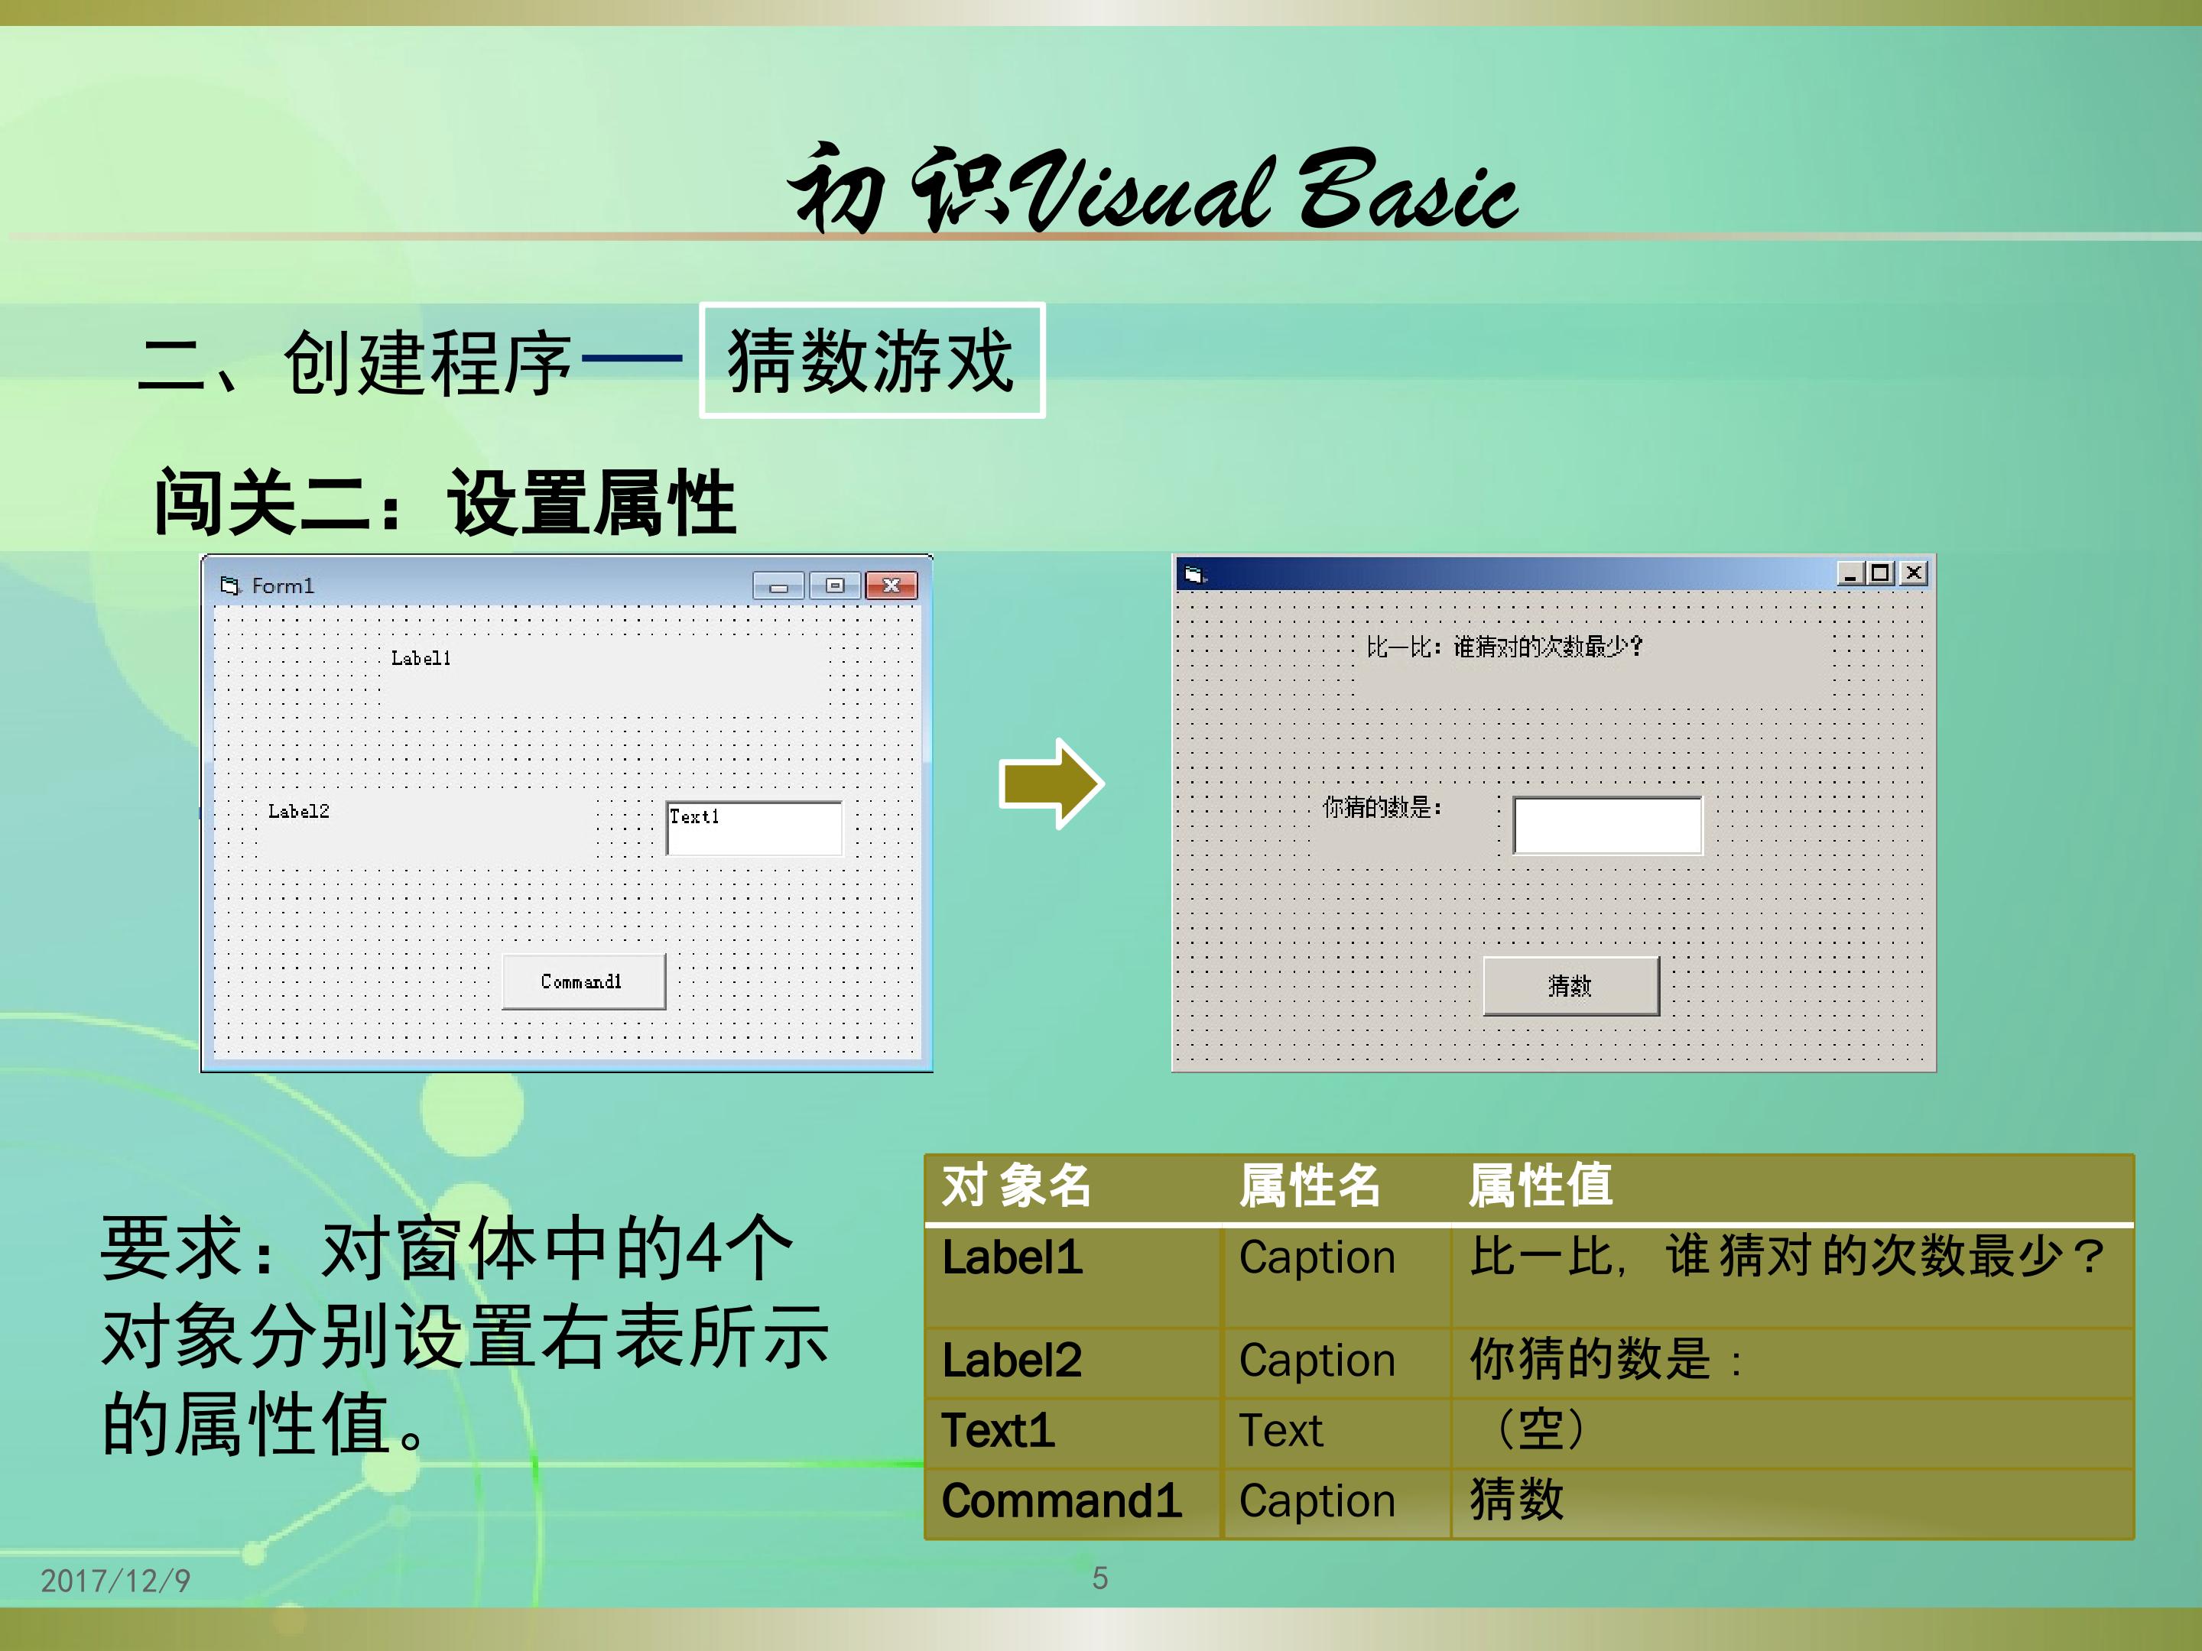The height and width of the screenshot is (1651, 2202).
Task: Click the 属性值 column header
Action: [1540, 1186]
